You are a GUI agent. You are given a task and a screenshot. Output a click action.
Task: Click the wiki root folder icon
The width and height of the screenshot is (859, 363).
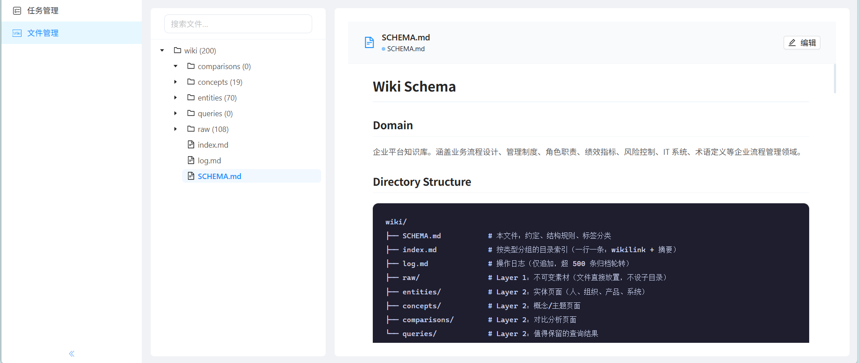(178, 50)
